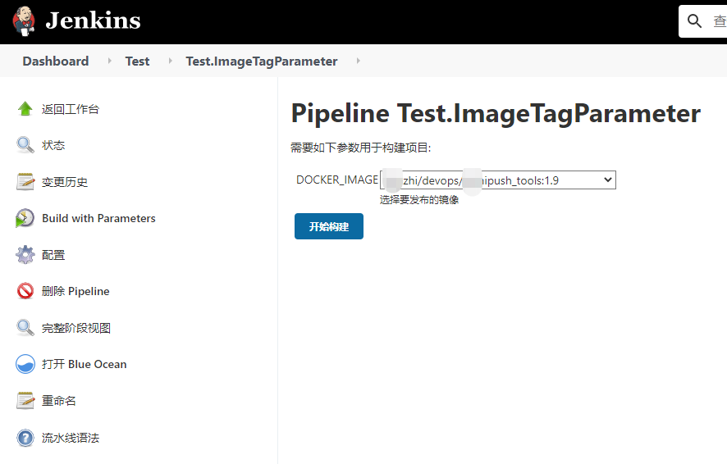Screen dimensions: 727x464
Task: Expand chevron after Dashboard breadcrumb
Action: tap(109, 61)
